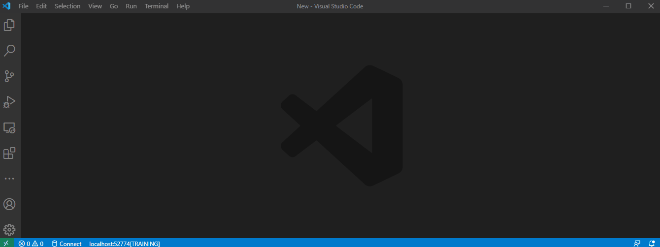Close the Visual Studio Code window
This screenshot has width=660, height=247.
tap(651, 6)
